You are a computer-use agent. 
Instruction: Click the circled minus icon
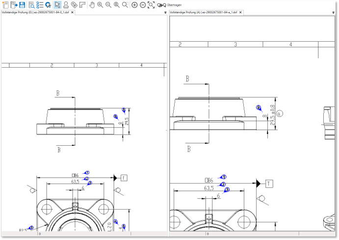(142, 5)
